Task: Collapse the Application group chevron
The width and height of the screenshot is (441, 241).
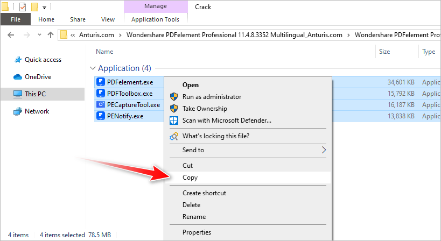Action: [92, 69]
